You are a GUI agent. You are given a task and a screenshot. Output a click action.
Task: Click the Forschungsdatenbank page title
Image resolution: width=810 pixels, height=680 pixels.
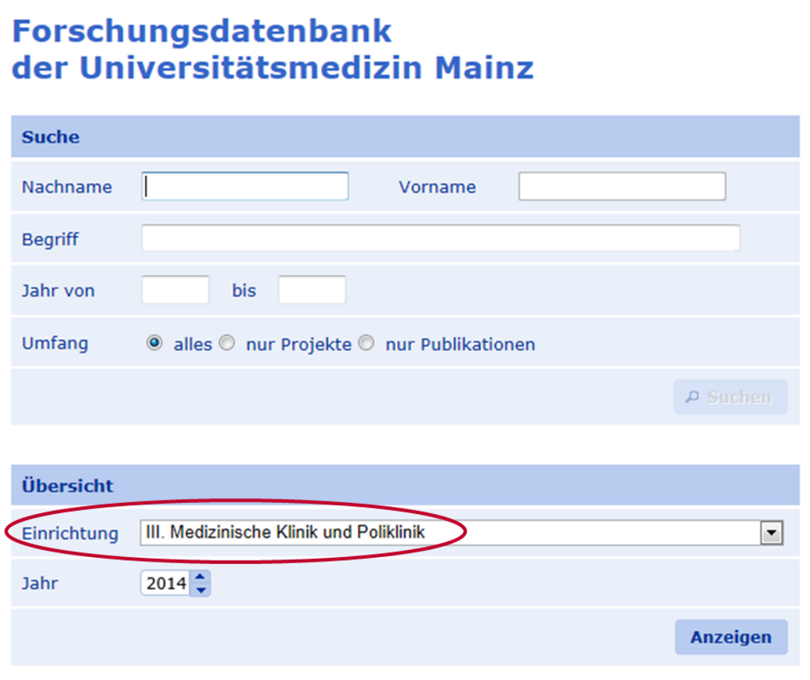[x=273, y=49]
